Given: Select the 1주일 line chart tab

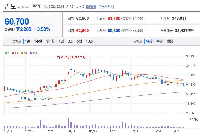Looking at the screenshot, I should click(x=38, y=41).
